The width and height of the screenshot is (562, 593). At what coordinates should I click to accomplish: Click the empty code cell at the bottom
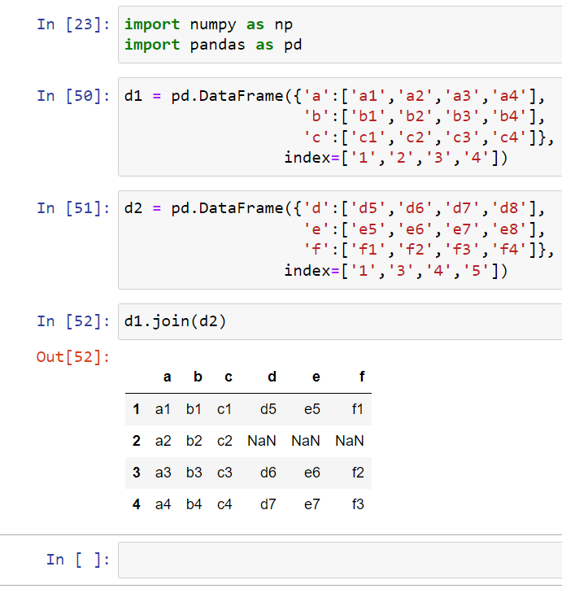click(x=340, y=560)
